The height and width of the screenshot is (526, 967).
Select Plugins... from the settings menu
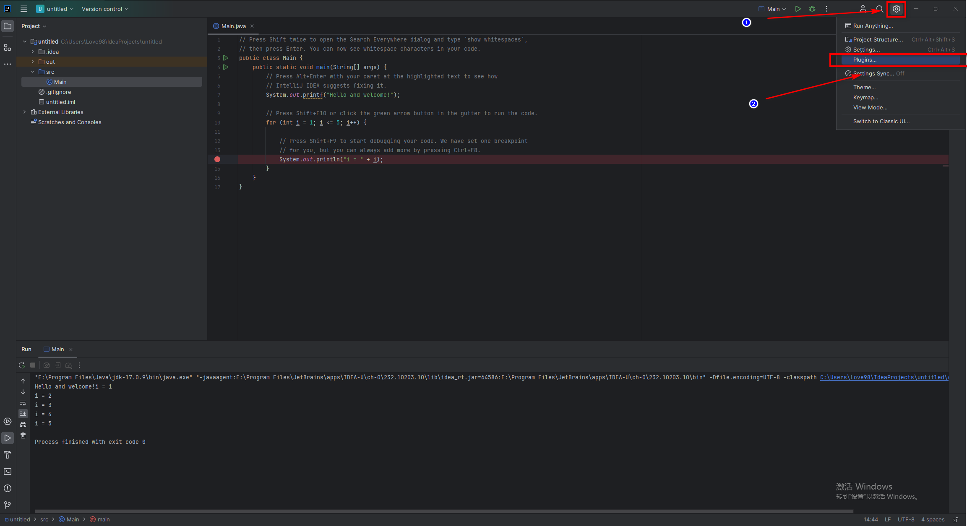coord(865,60)
